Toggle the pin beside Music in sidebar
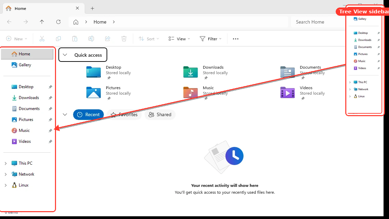The width and height of the screenshot is (389, 219). click(x=50, y=131)
